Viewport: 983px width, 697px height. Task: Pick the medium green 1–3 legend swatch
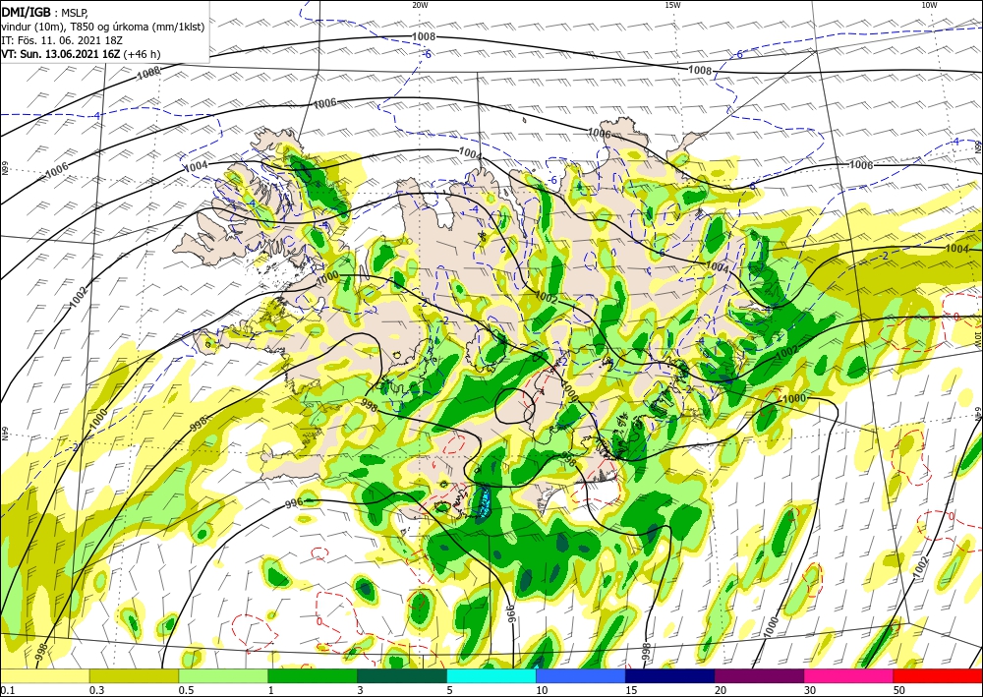click(x=313, y=676)
